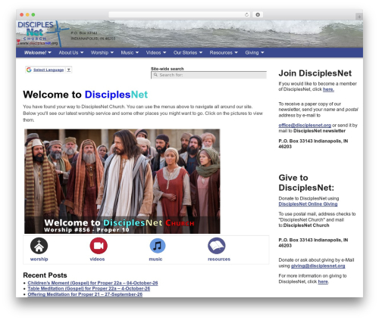
Task: Expand the Welcome! menu
Action: [38, 52]
